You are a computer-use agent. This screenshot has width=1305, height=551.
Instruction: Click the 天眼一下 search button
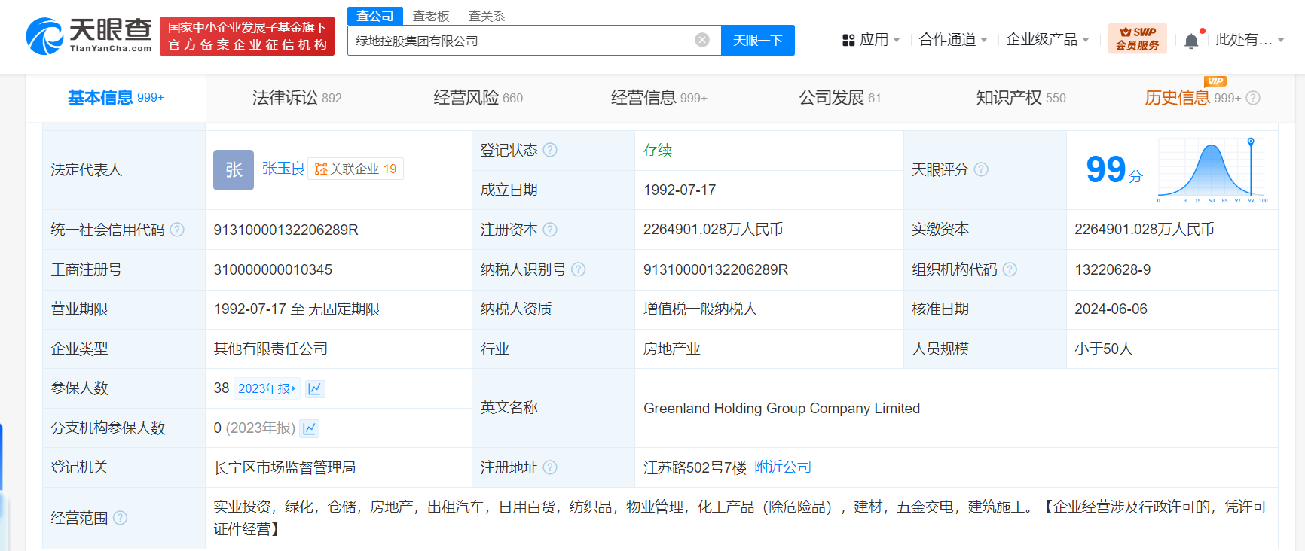click(757, 41)
